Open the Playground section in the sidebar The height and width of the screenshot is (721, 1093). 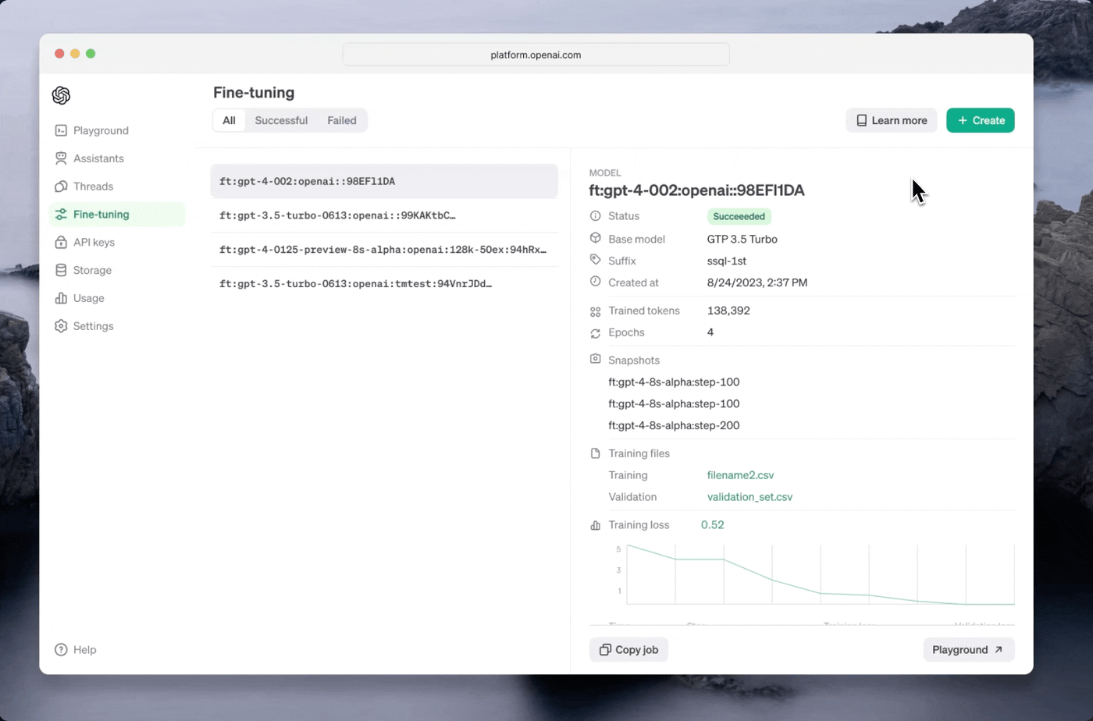point(61,130)
